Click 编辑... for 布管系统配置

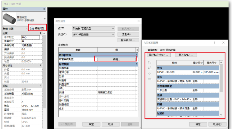pos(117,59)
